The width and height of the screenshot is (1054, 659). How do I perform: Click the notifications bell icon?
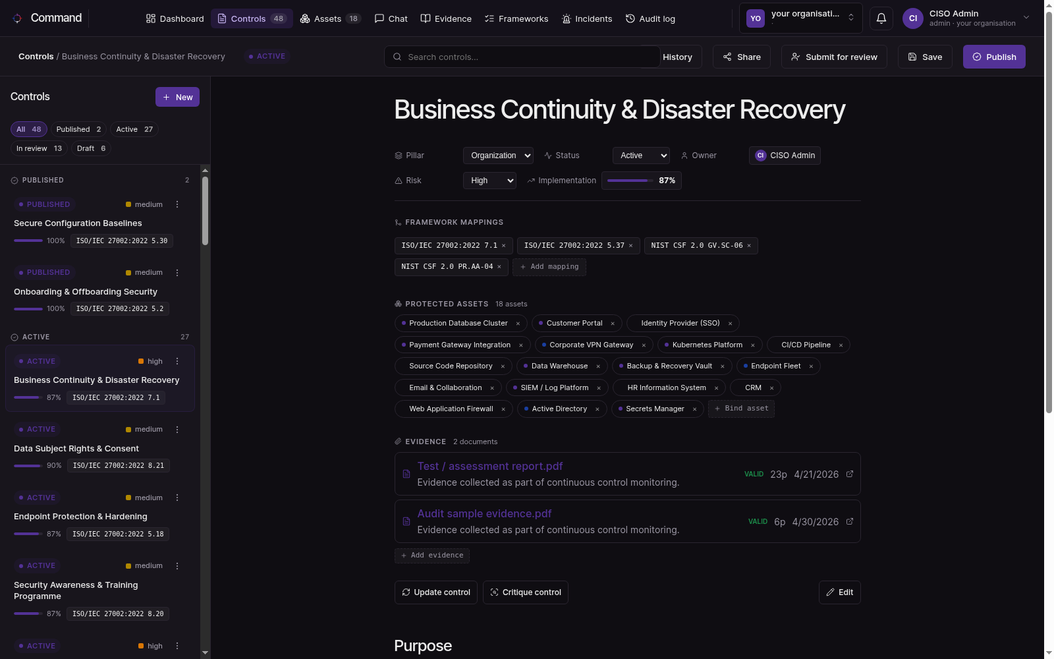(881, 18)
